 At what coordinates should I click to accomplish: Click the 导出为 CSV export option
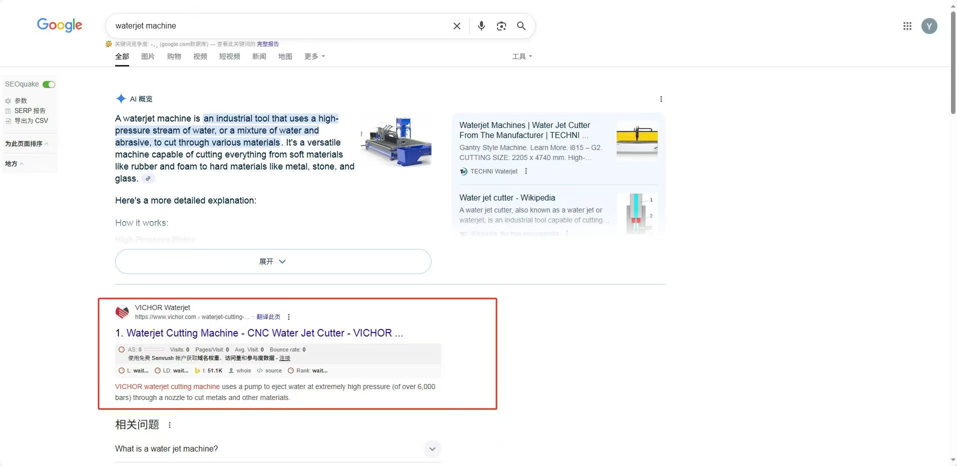[31, 120]
